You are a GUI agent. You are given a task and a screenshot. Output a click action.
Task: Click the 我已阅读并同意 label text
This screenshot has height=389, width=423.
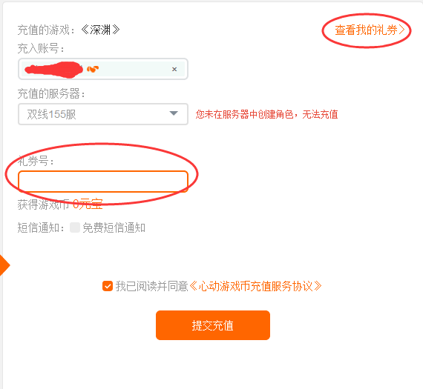coord(151,286)
